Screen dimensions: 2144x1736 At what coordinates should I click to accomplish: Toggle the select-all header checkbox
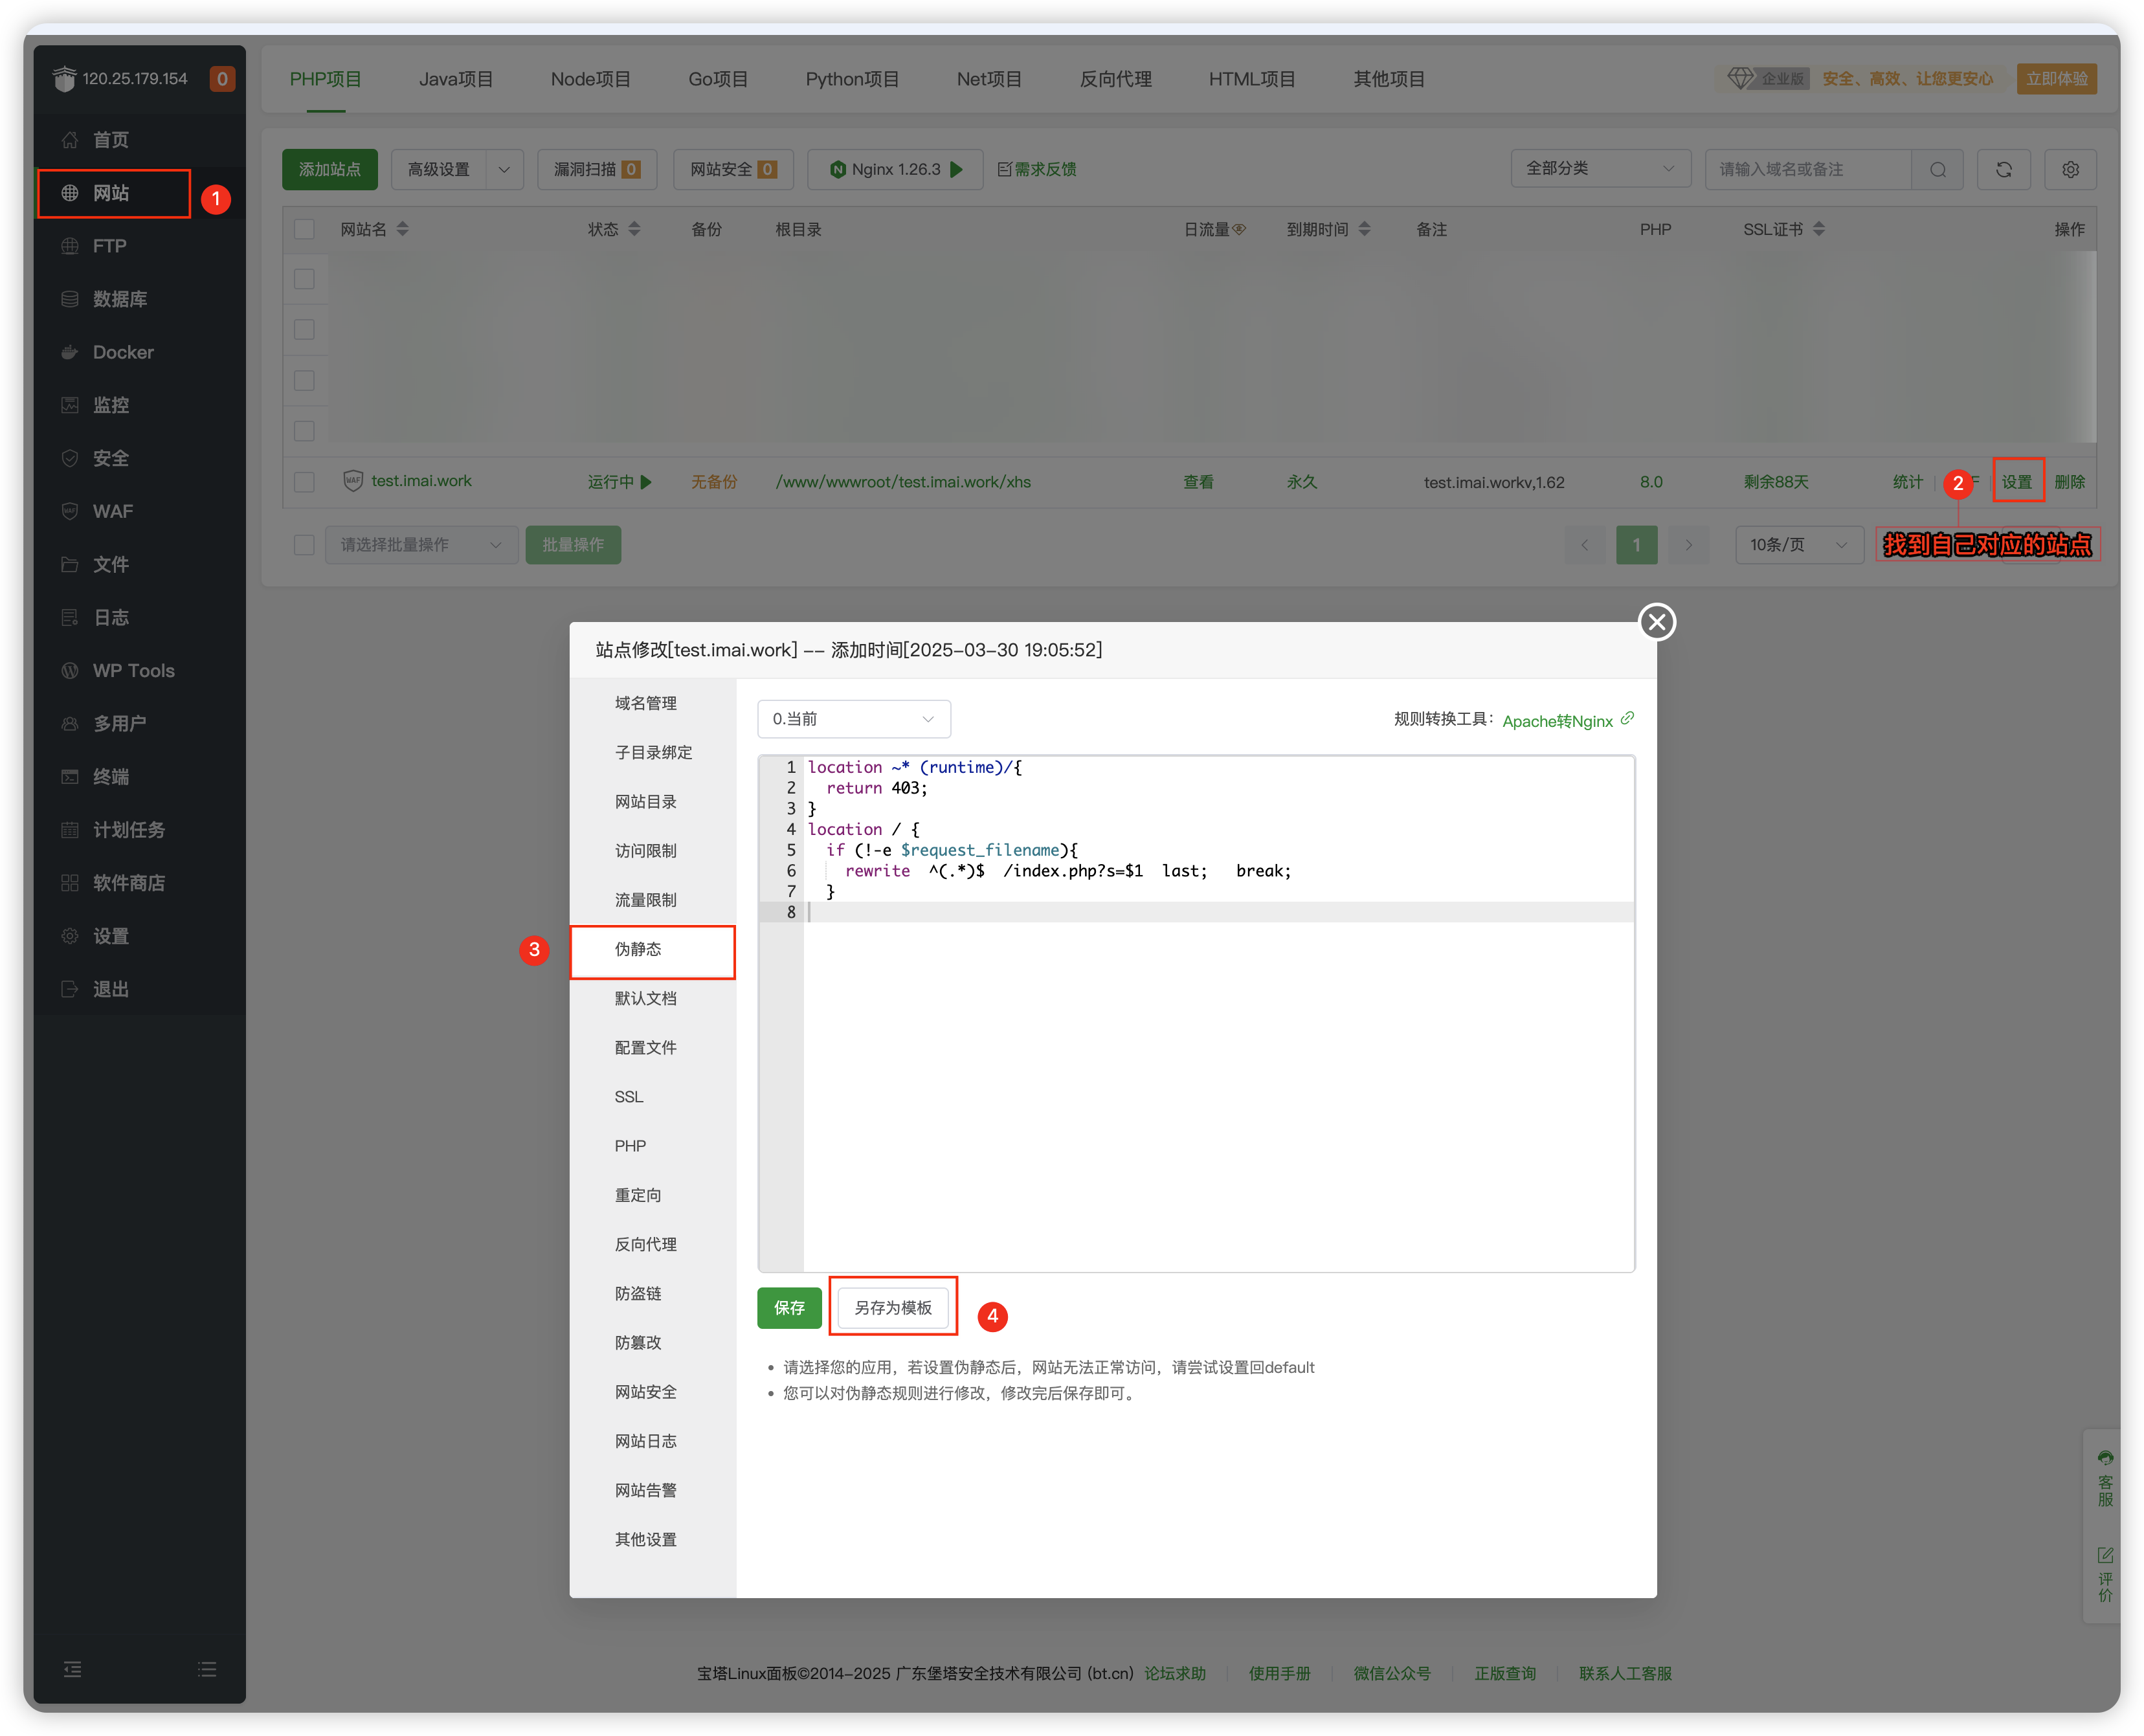coord(304,229)
